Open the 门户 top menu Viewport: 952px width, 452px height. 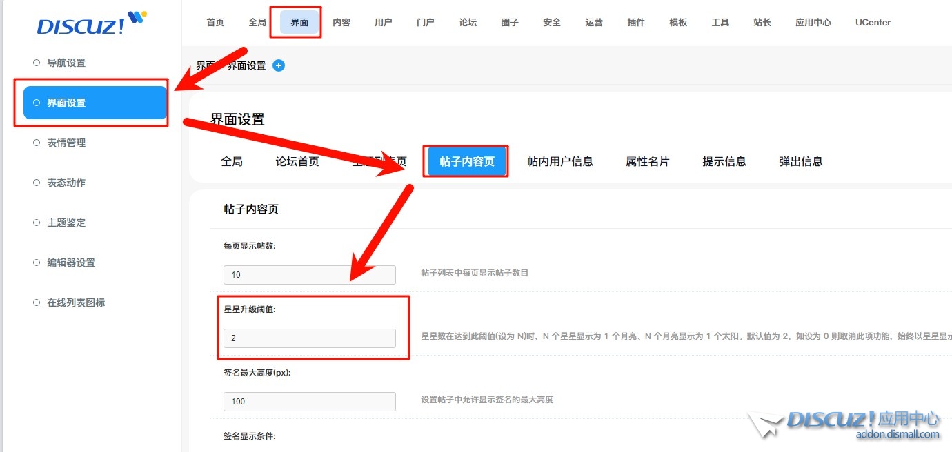(x=426, y=22)
